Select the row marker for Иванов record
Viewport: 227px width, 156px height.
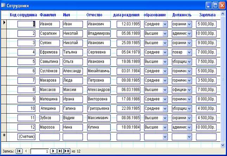[4, 24]
